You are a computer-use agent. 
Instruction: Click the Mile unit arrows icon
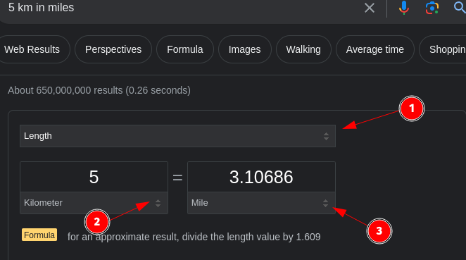(x=325, y=203)
